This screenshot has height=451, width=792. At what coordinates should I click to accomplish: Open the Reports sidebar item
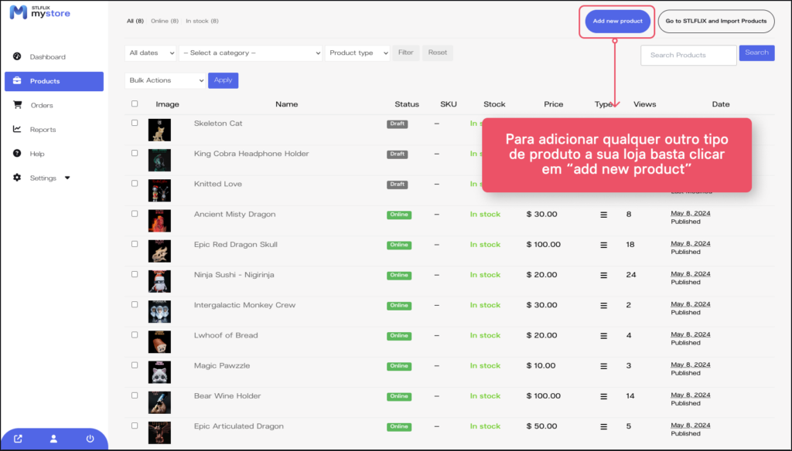tap(43, 130)
